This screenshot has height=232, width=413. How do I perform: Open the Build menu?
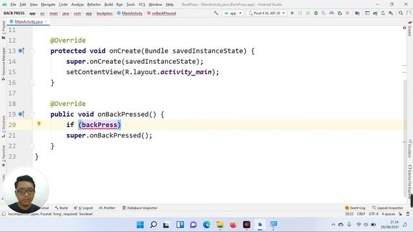pyautogui.click(x=108, y=5)
